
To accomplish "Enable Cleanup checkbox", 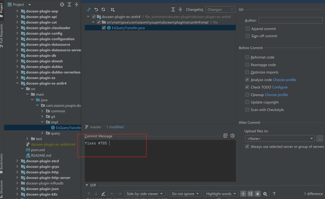I will 247,95.
